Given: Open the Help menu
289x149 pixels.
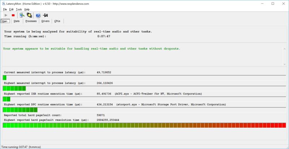Looking at the screenshot, I should pyautogui.click(x=27, y=9).
